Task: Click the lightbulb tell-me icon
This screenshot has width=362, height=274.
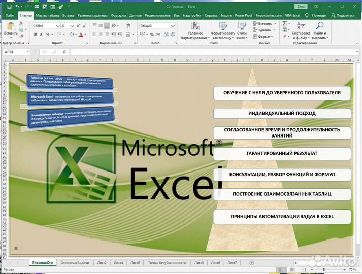Action: coord(307,15)
